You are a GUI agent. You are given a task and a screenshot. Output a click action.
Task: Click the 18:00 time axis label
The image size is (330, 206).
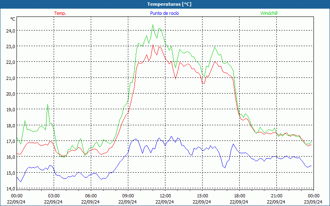point(239,196)
